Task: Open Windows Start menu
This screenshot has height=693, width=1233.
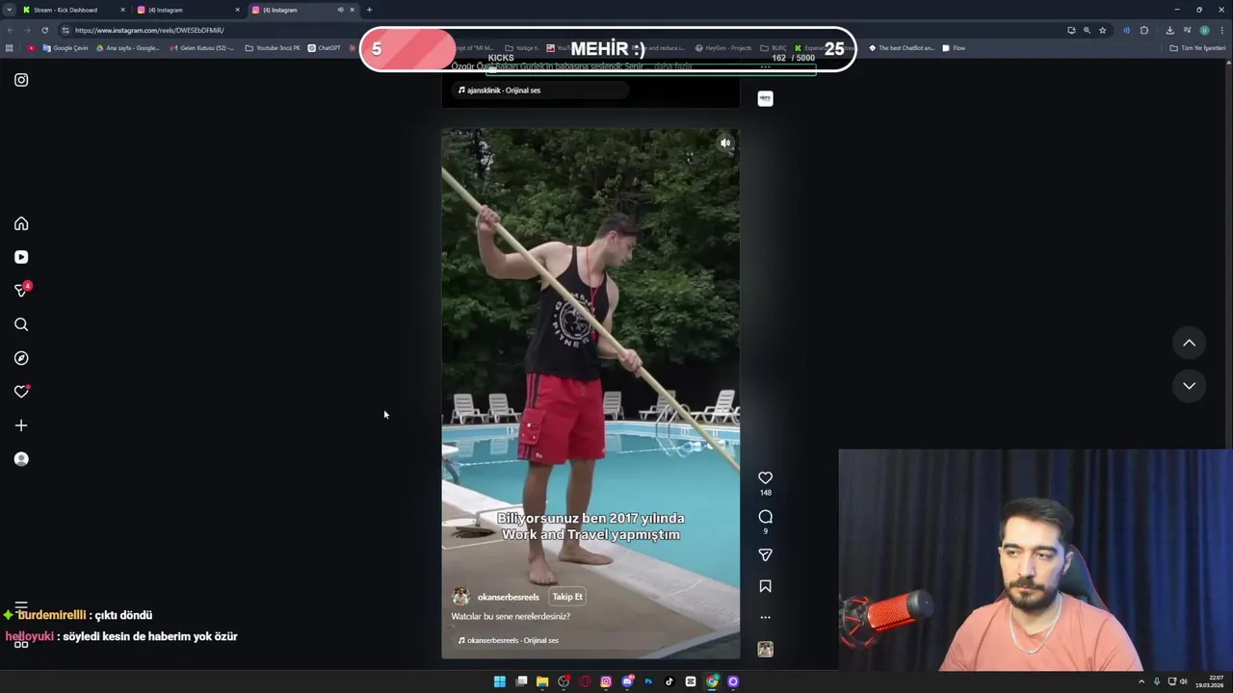Action: pyautogui.click(x=500, y=681)
